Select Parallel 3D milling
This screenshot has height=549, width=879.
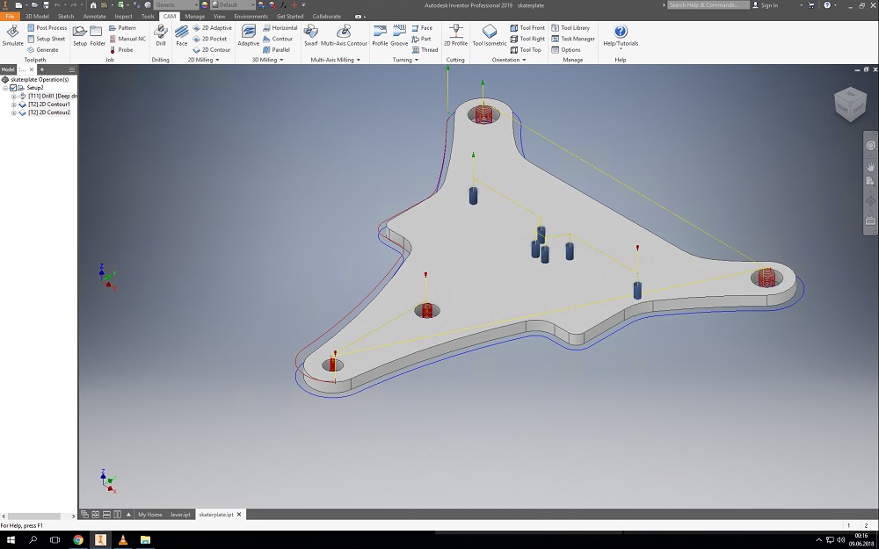[276, 50]
